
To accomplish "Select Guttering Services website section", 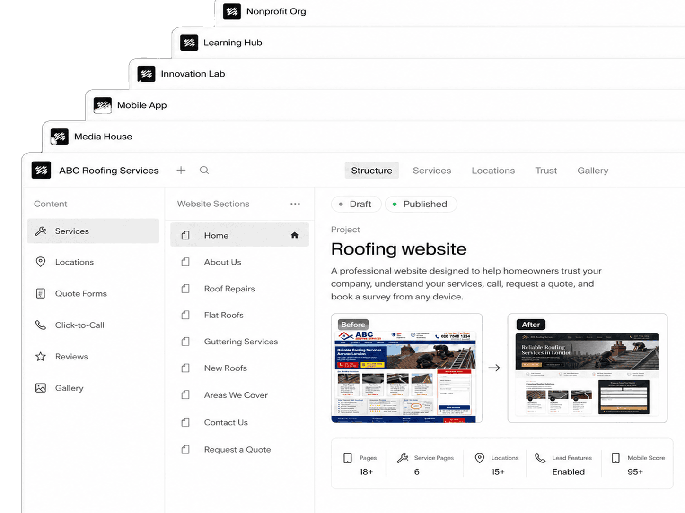I will point(239,341).
